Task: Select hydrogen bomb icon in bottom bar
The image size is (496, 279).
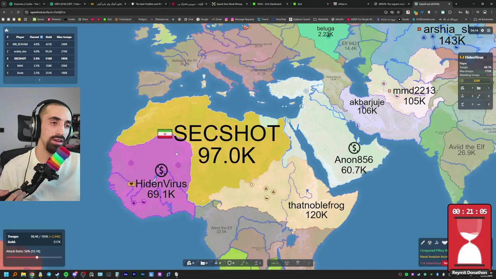Action: tap(298, 263)
